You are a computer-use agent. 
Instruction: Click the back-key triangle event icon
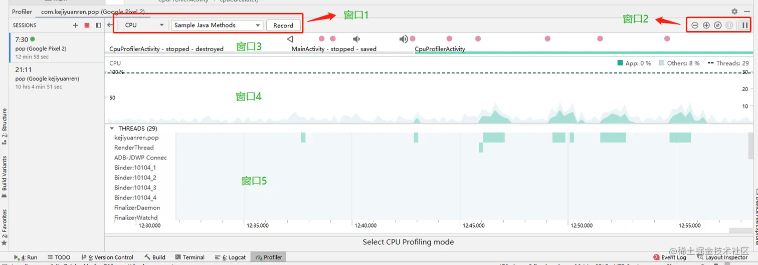click(x=290, y=39)
